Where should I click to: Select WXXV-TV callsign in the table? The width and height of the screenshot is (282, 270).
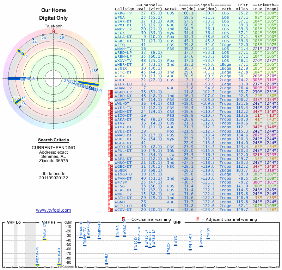point(123,60)
